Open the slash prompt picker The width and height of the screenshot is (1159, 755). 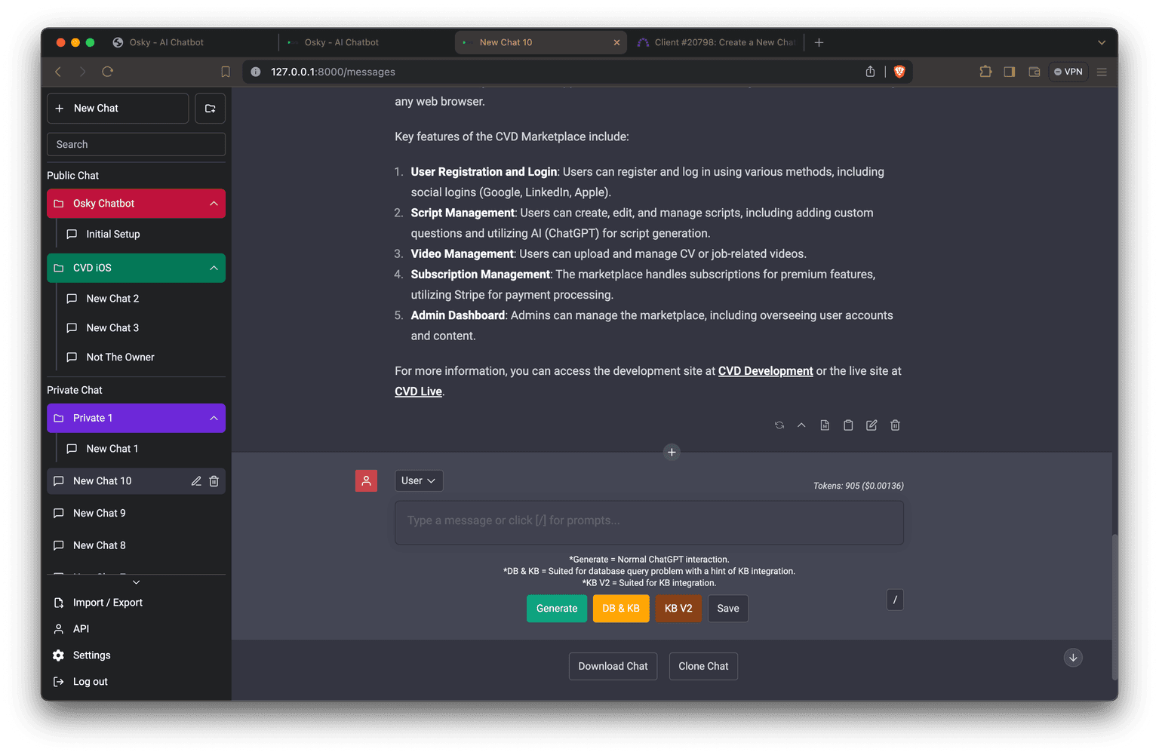895,600
